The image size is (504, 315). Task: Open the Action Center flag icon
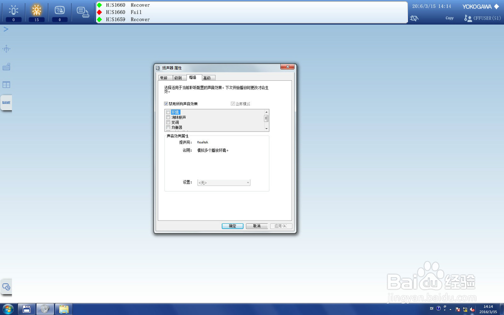pos(458,309)
